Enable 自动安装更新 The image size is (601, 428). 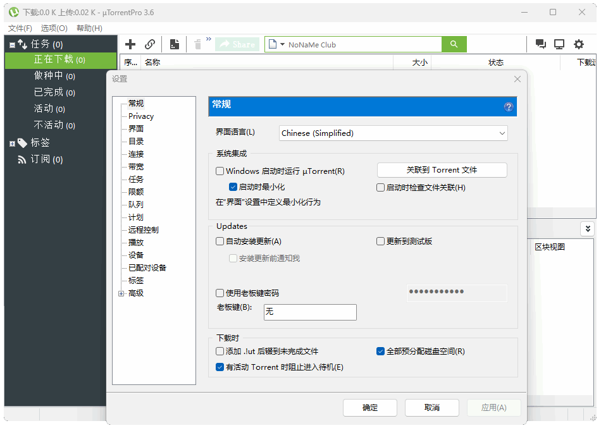tap(220, 241)
